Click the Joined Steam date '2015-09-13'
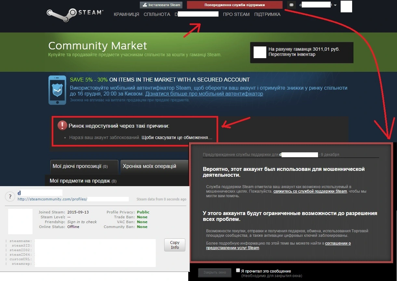The height and width of the screenshot is (281, 397). tap(78, 212)
